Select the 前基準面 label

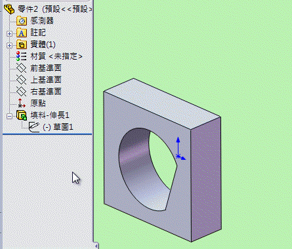tap(46, 68)
